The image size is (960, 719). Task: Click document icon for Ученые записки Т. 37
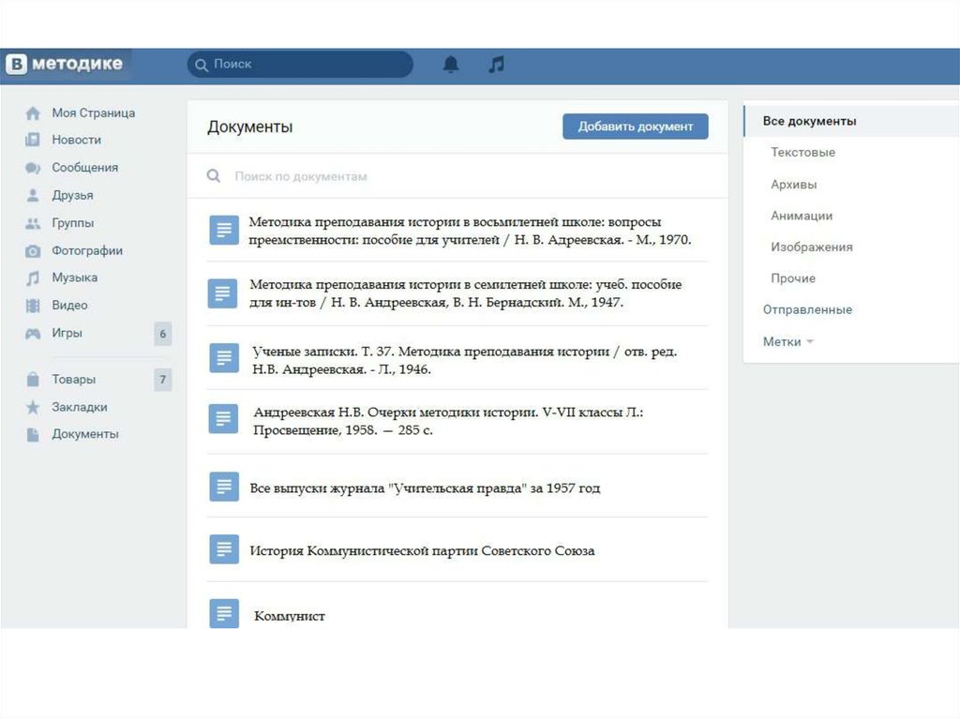[x=224, y=358]
